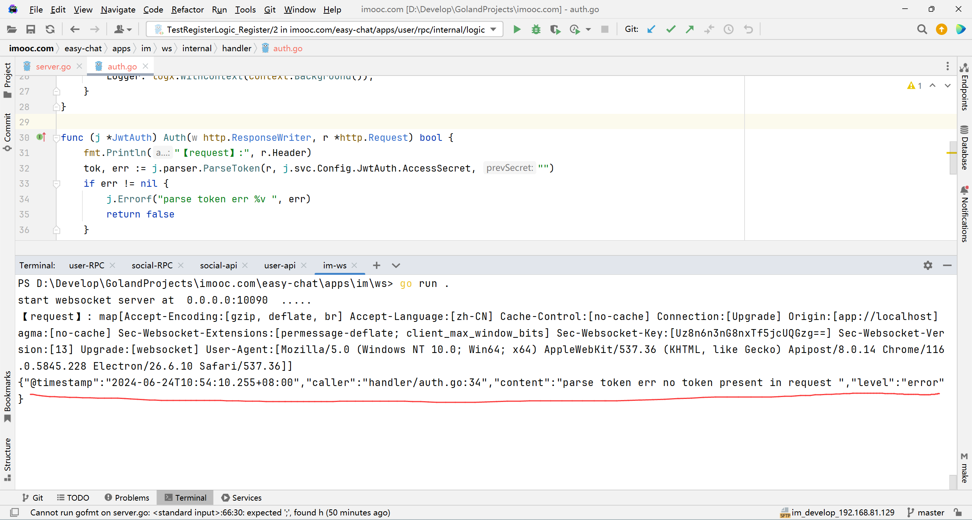Switch to user-RPC terminal tab

click(x=87, y=265)
